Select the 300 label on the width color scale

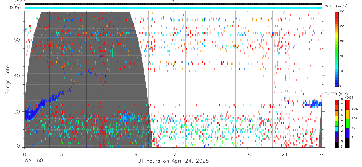[342, 41]
